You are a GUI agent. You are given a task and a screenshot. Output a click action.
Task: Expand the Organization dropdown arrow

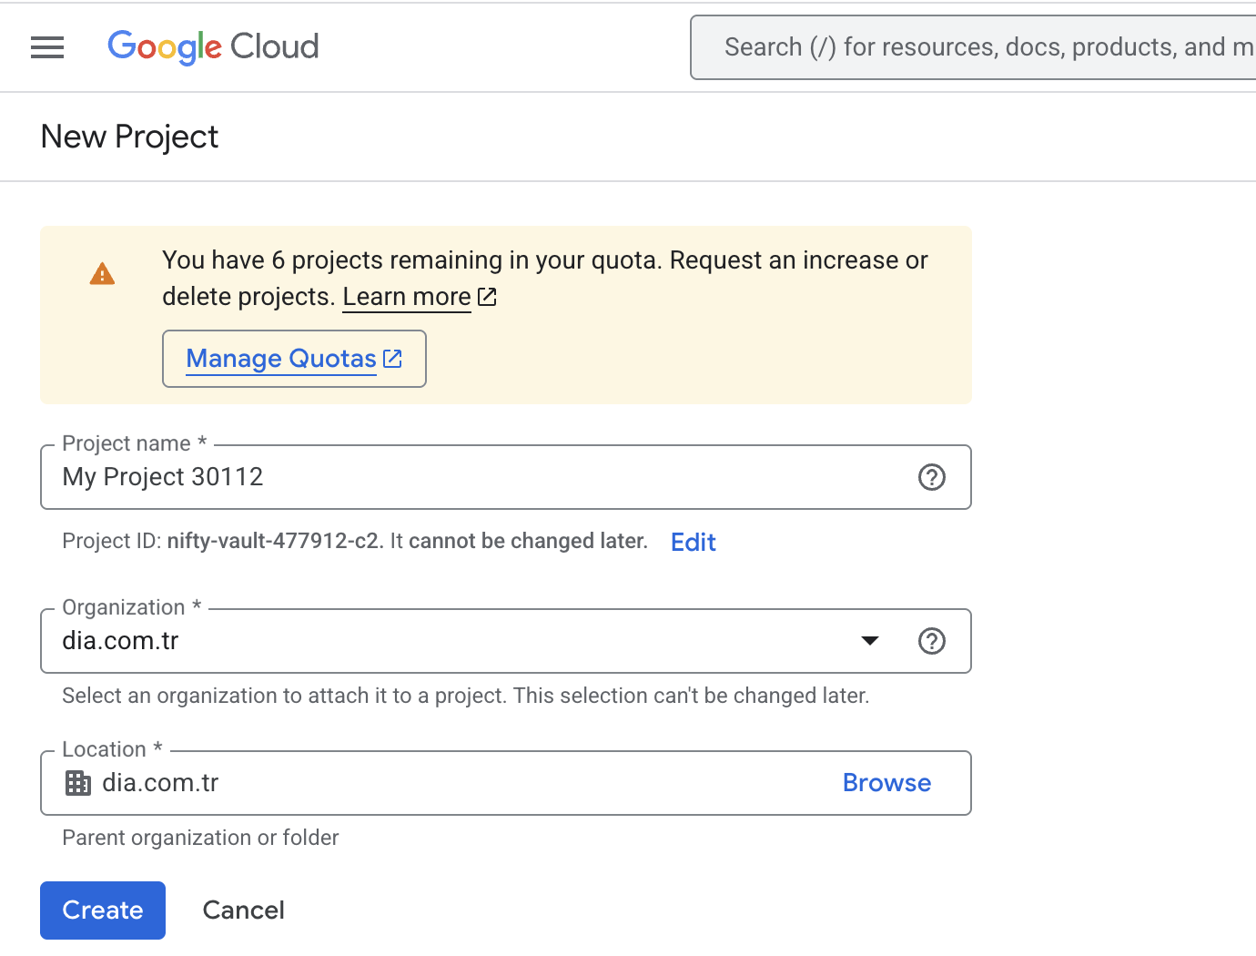tap(870, 641)
